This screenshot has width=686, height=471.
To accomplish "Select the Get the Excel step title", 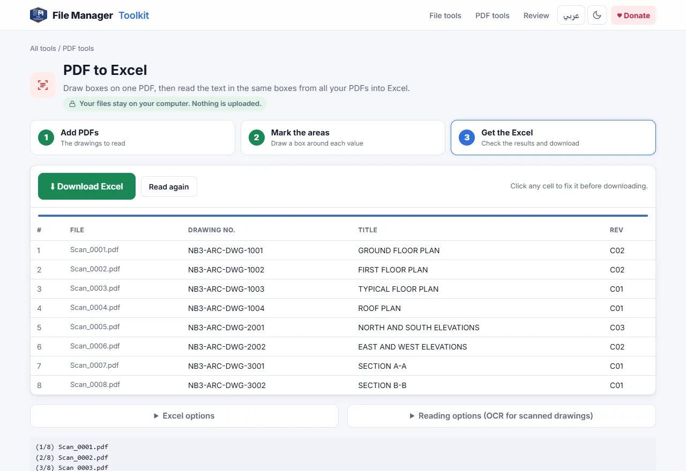I will [x=507, y=133].
